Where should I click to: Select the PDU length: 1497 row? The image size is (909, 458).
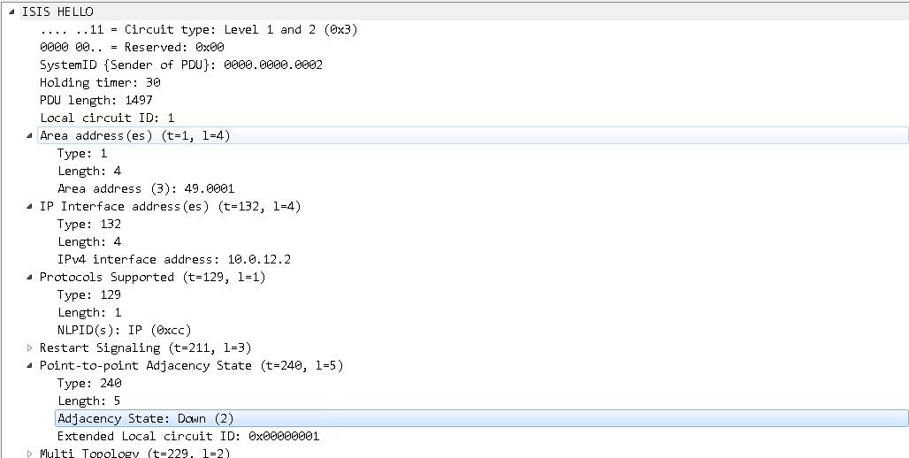pos(95,100)
